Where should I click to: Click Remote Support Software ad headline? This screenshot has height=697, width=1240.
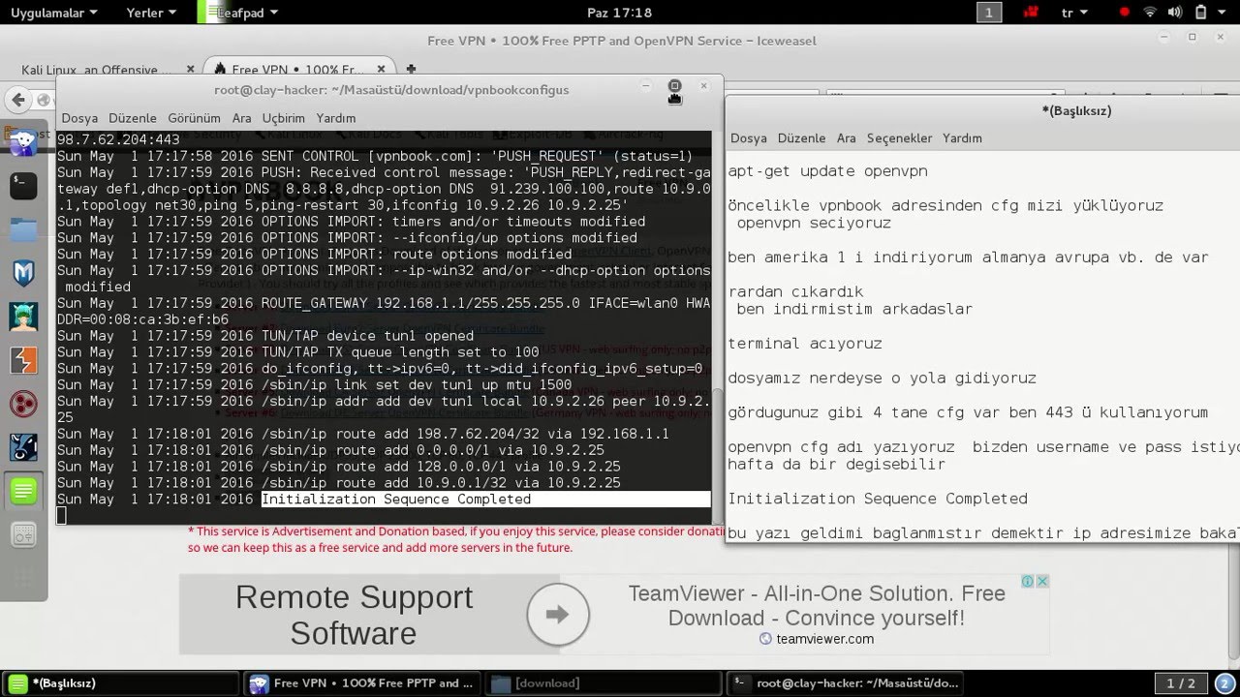click(354, 615)
